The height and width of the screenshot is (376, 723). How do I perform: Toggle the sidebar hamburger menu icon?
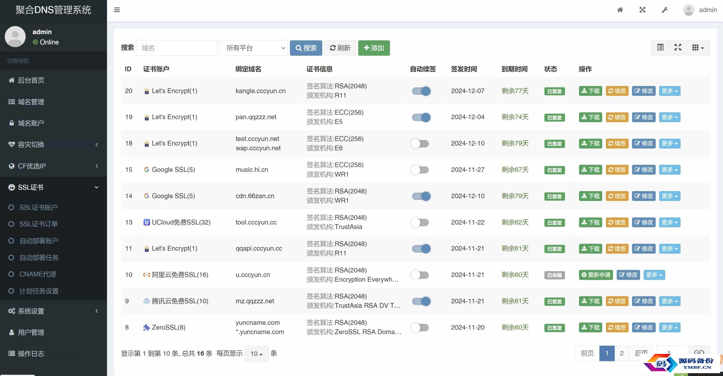pos(117,10)
